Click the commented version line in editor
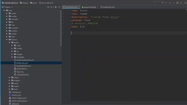 (84, 23)
